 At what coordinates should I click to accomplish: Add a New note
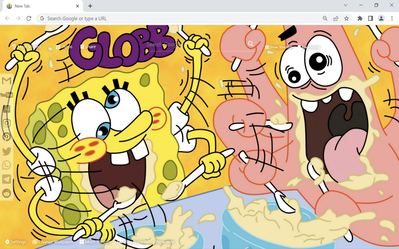163,242
